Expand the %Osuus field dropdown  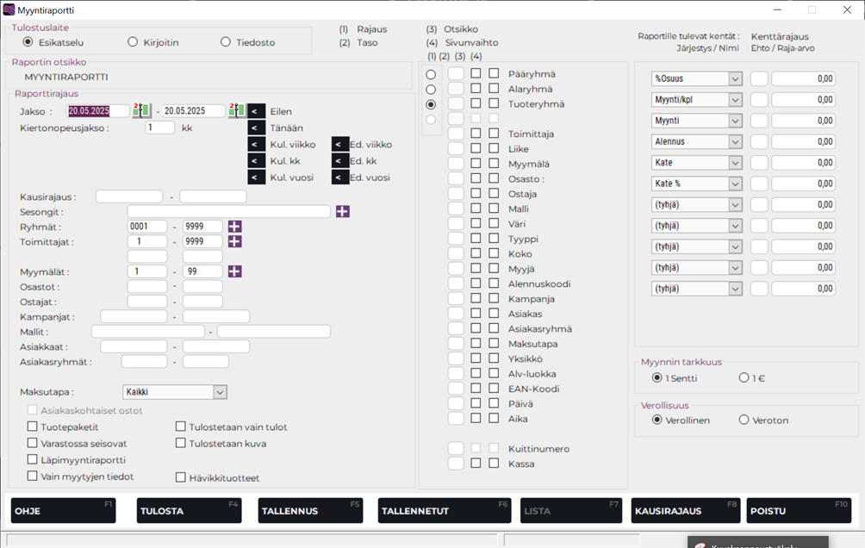pos(735,79)
